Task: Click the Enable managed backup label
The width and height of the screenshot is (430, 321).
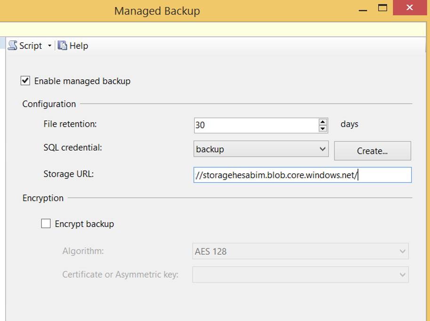Action: point(82,81)
